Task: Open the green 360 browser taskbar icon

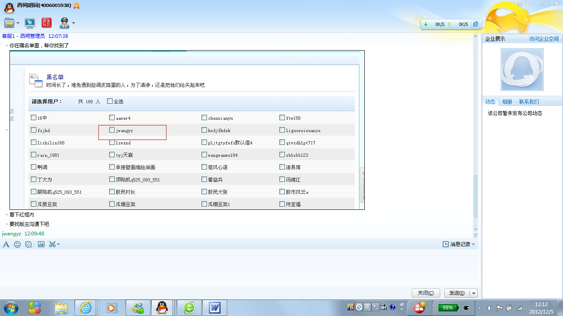Action: (189, 308)
